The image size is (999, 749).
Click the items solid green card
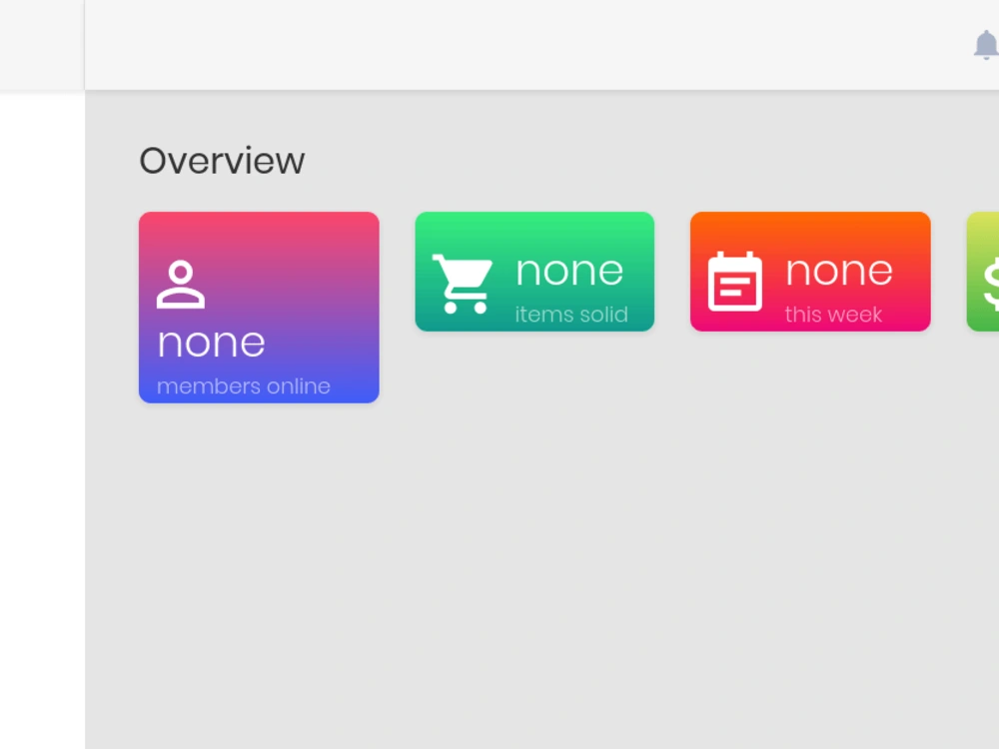(534, 271)
